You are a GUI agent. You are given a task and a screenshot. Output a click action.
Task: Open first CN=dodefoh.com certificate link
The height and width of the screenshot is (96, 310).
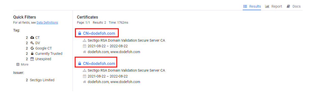point(99,33)
